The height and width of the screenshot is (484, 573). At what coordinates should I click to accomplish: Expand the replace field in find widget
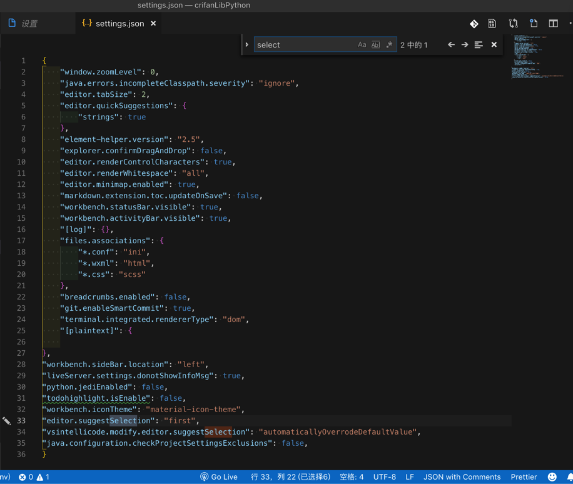[x=247, y=45]
